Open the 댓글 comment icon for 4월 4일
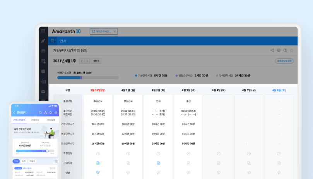Viewport: 313px width, 179px height. (219, 172)
